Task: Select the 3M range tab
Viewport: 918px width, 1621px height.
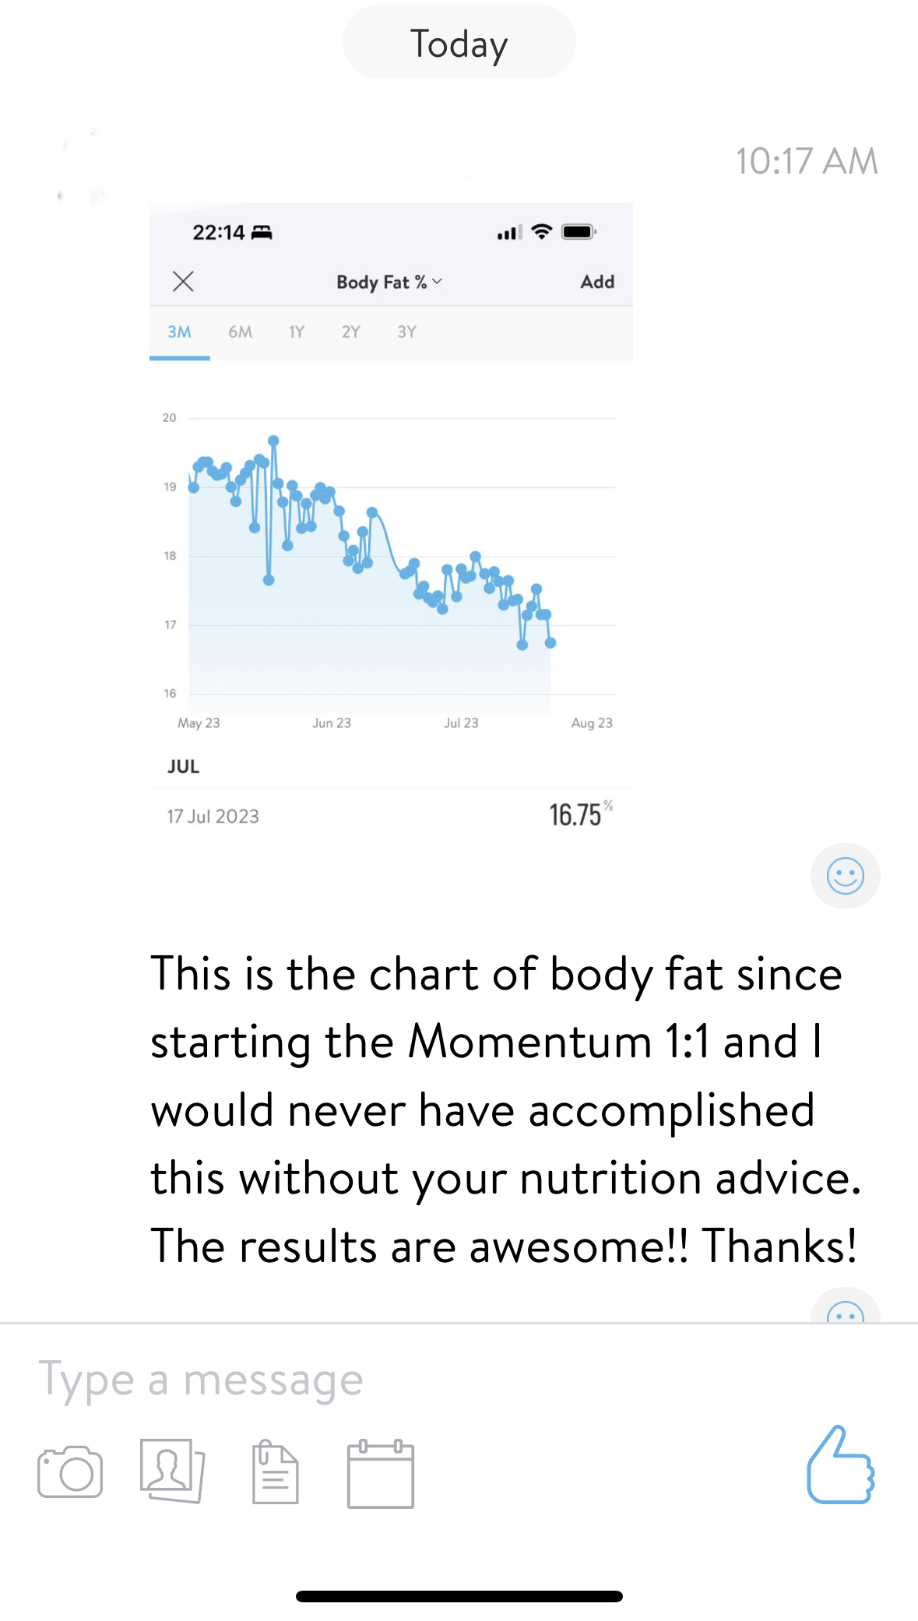Action: click(x=179, y=332)
